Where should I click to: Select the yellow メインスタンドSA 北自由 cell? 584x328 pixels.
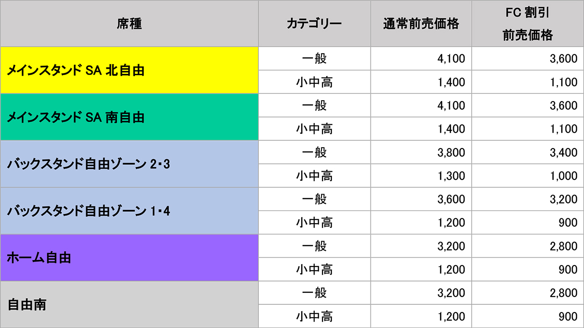[x=129, y=70]
